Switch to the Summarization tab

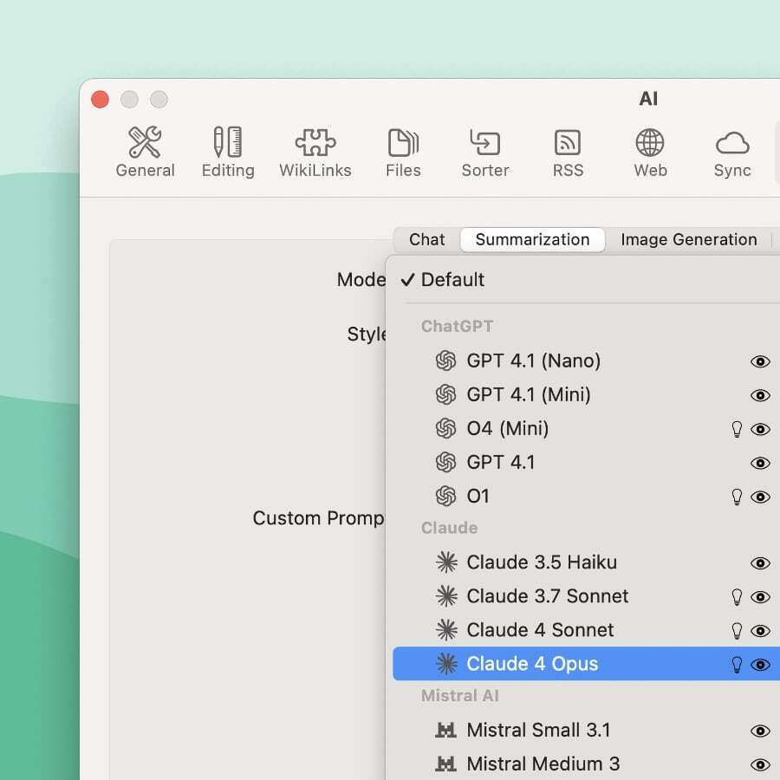click(532, 240)
